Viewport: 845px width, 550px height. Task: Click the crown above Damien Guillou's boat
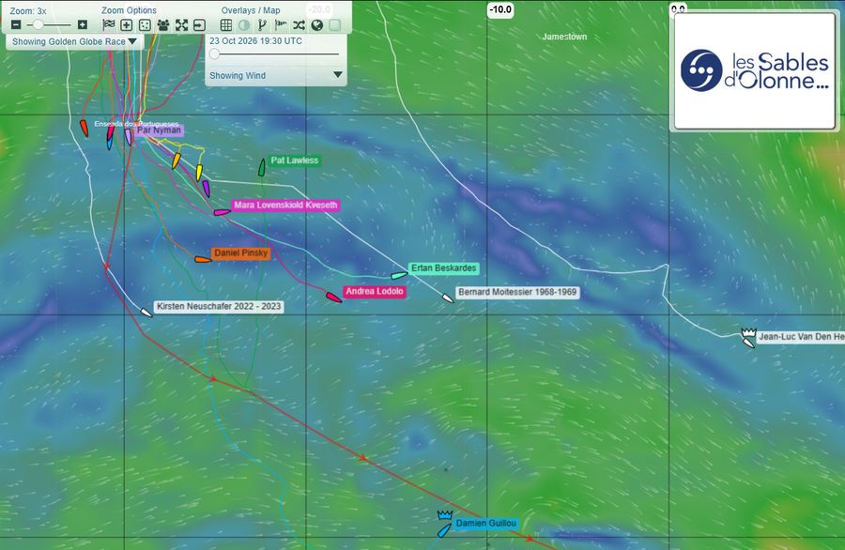coord(445,515)
